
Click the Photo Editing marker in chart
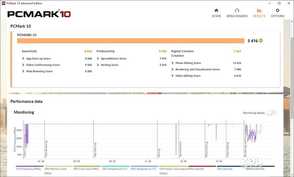coord(207,149)
